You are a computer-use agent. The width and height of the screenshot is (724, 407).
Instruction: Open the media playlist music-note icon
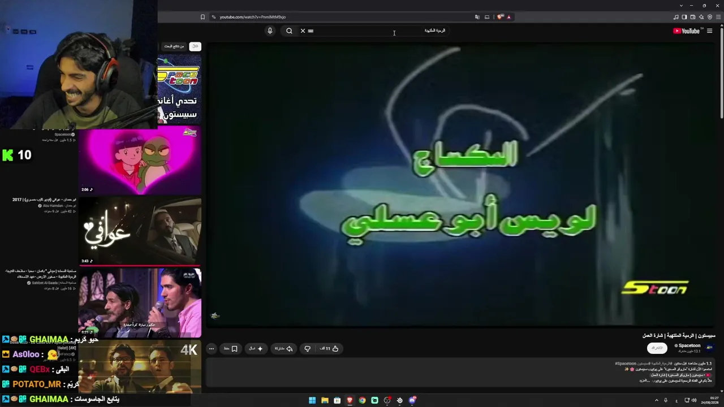point(677,17)
